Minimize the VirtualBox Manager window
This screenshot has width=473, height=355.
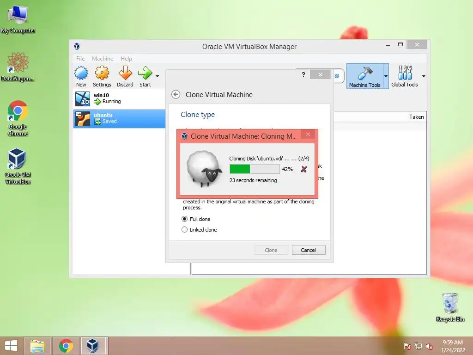click(388, 45)
